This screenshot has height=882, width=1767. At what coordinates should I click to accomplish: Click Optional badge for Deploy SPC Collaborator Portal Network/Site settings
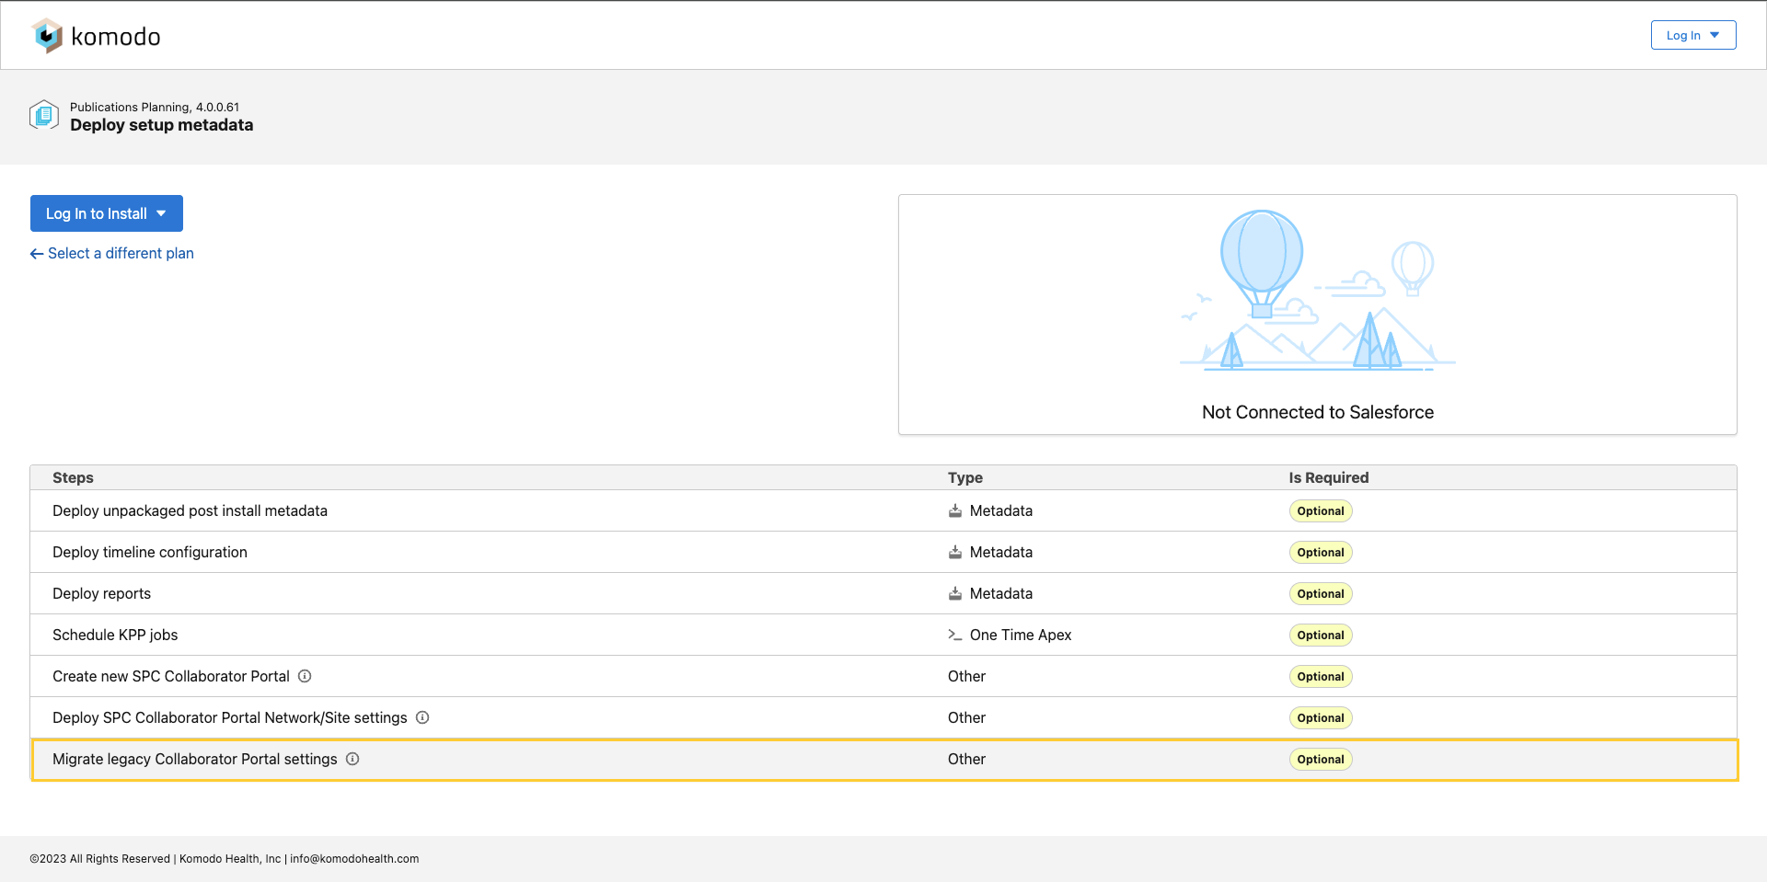(x=1321, y=718)
